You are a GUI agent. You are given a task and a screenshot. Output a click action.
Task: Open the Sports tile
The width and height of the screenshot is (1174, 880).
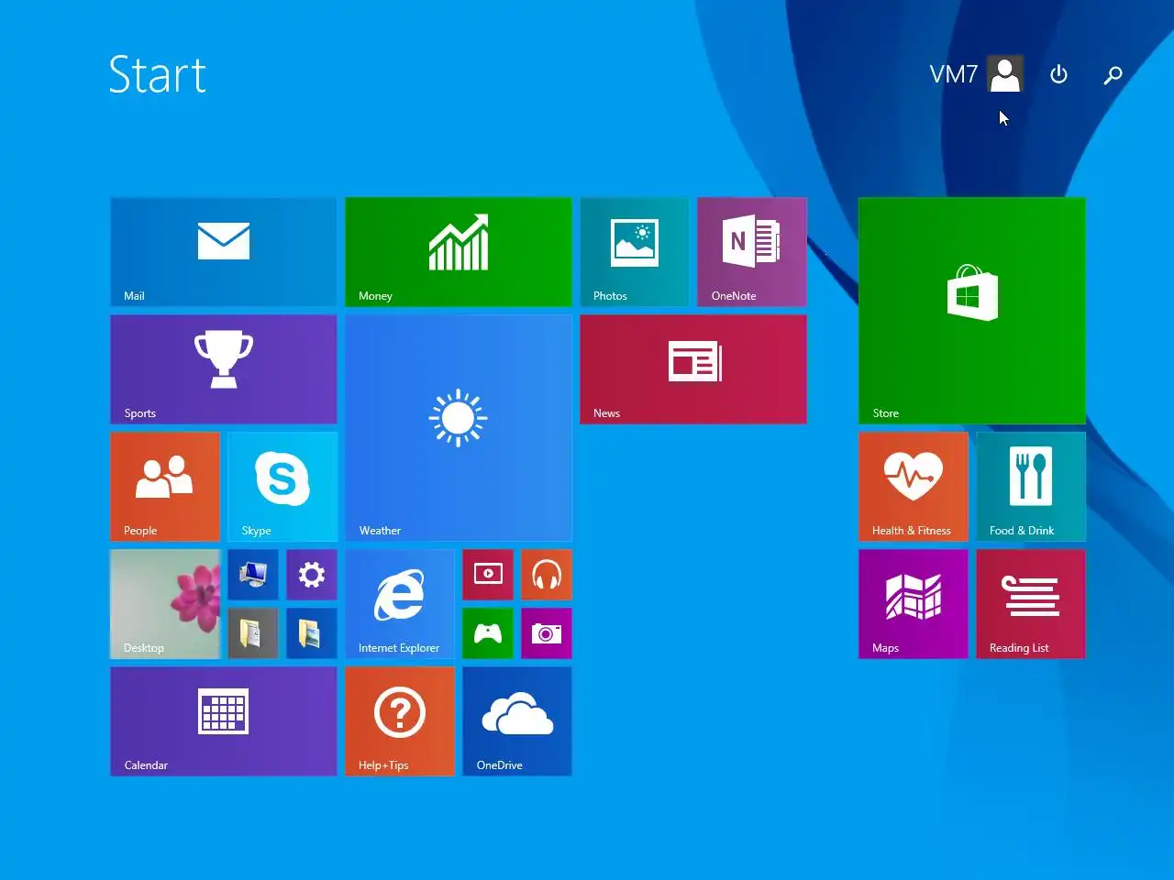224,369
